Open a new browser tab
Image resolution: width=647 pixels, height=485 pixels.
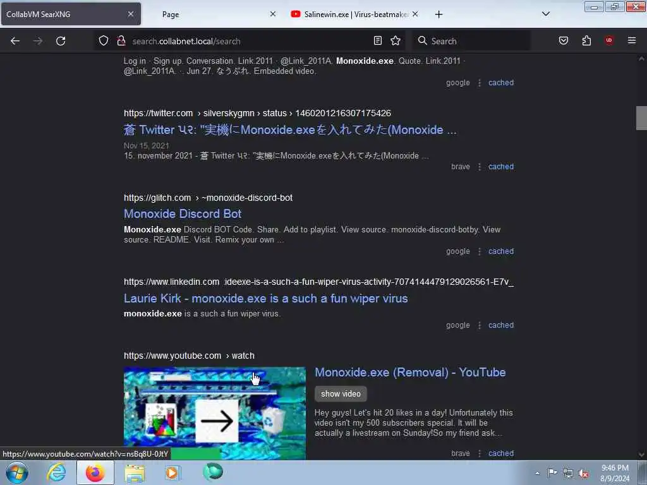click(438, 15)
